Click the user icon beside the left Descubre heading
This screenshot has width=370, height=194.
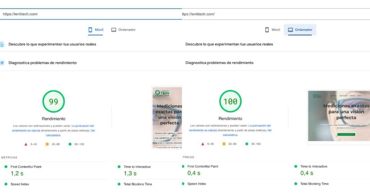tap(2, 45)
